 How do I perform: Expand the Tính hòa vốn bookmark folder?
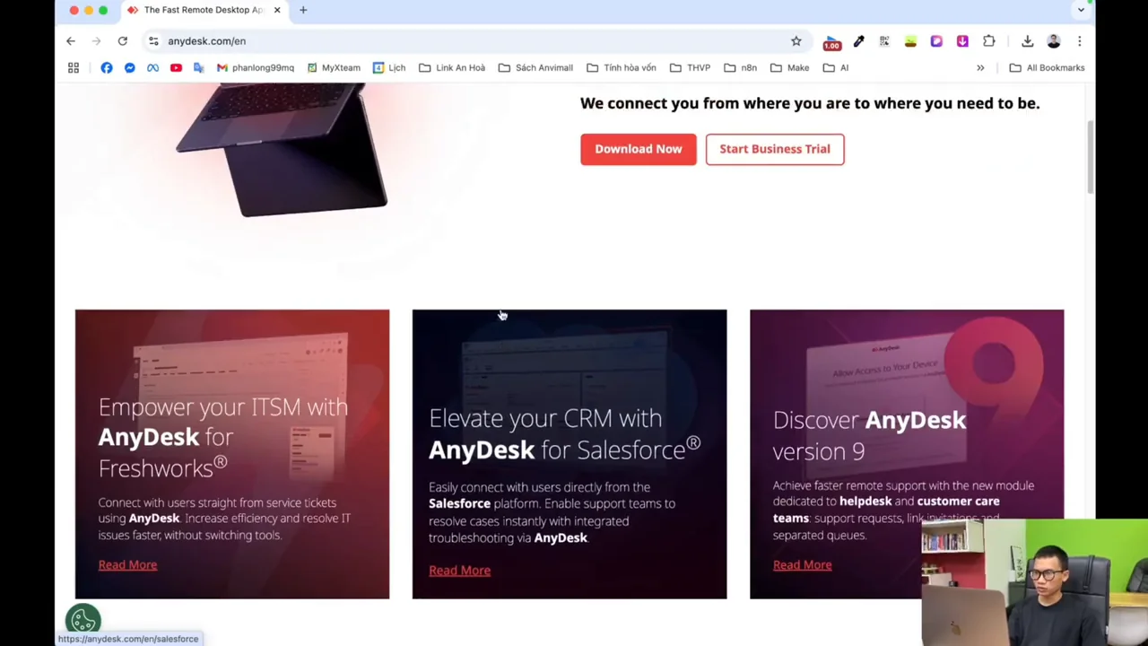tap(622, 67)
